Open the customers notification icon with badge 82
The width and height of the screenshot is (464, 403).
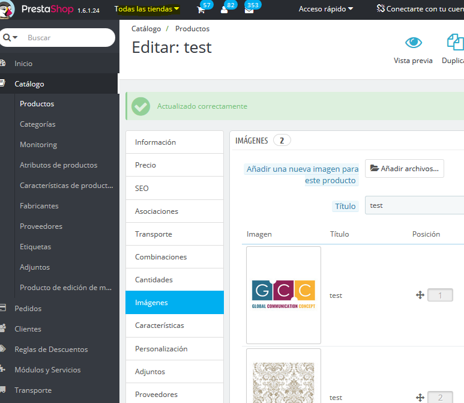pos(224,10)
